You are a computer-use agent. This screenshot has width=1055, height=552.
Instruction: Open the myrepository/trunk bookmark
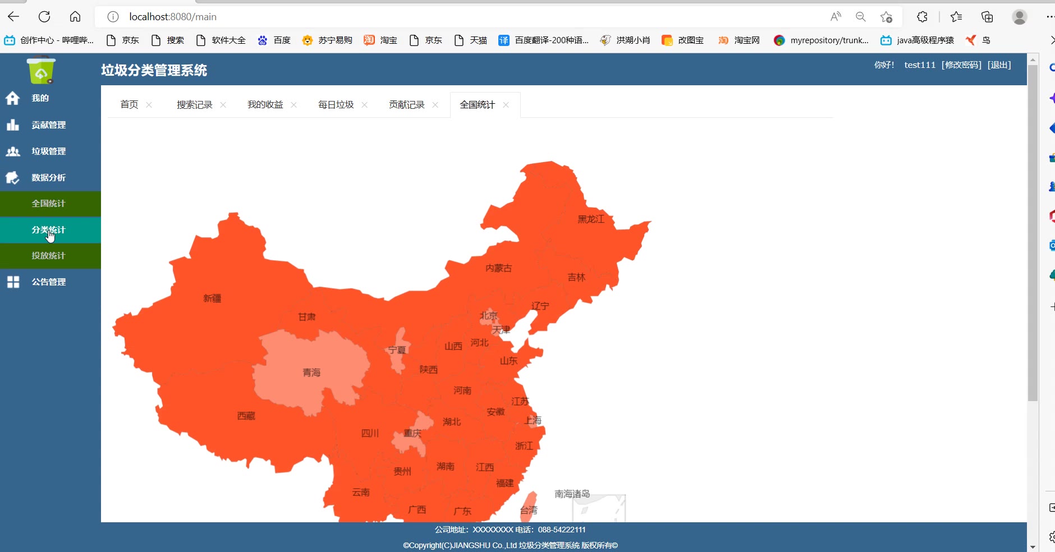tap(821, 40)
